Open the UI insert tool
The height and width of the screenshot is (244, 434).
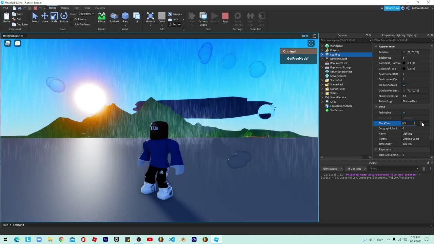(137, 18)
